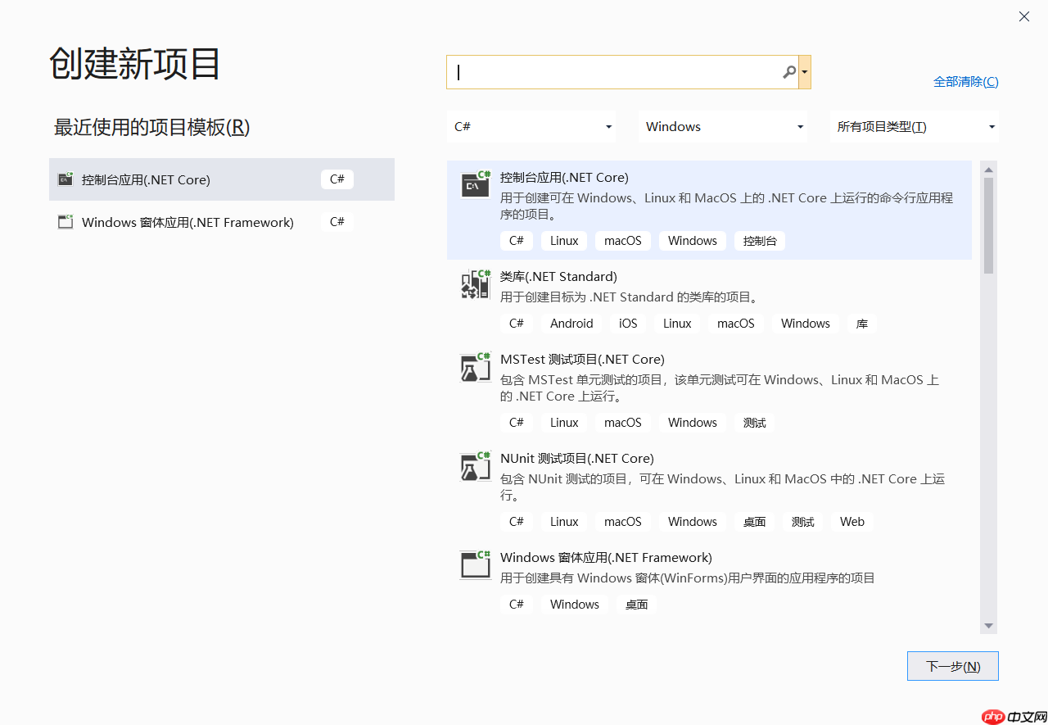Open the Windows platform dropdown

coord(722,126)
